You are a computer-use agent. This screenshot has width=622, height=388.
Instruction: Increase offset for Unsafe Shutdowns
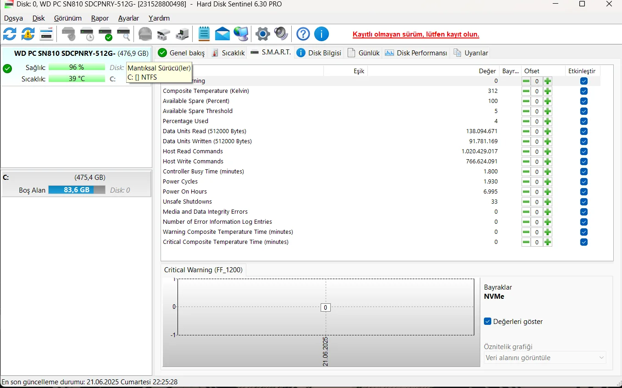click(x=548, y=202)
